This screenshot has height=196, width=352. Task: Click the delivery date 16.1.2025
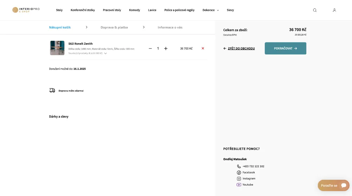coord(80,69)
